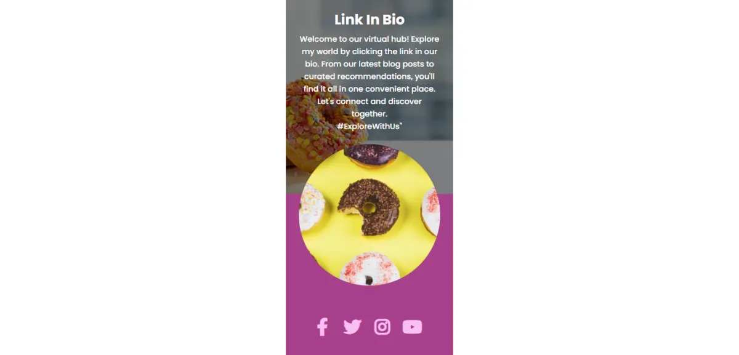
Task: Click the bitten chocolate donut in circle
Action: 368,207
